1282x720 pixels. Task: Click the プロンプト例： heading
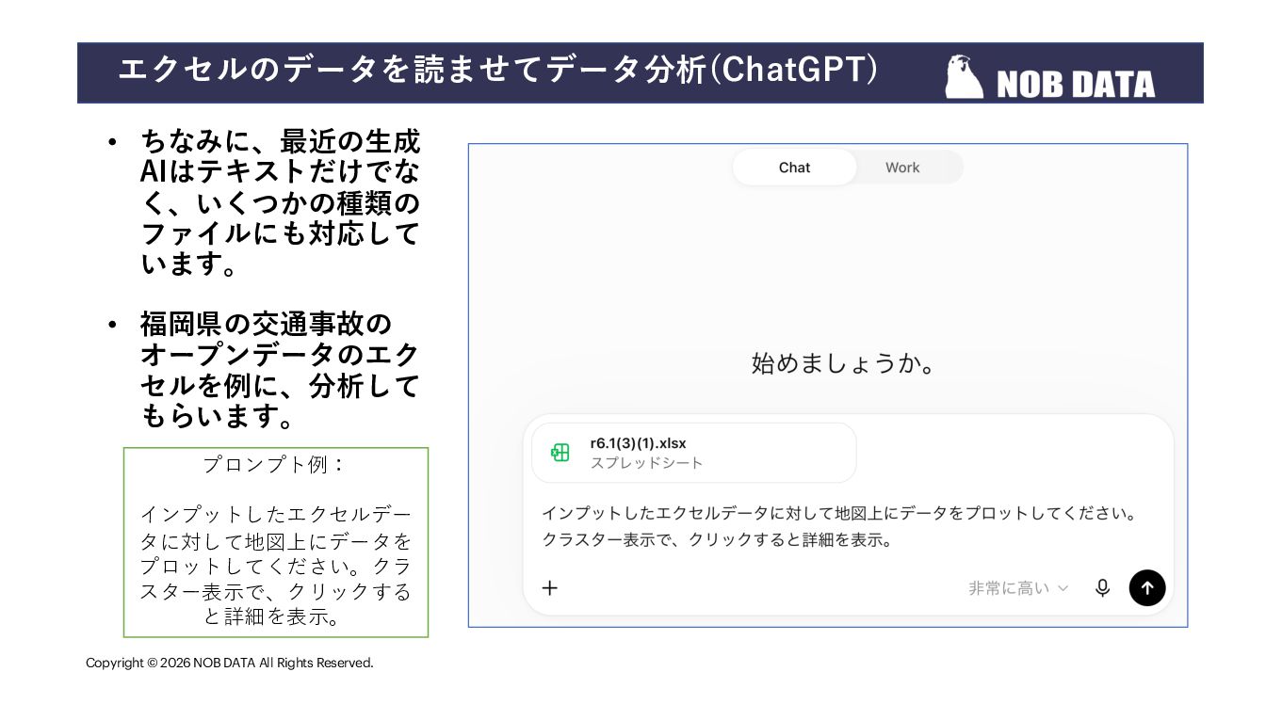tap(276, 465)
